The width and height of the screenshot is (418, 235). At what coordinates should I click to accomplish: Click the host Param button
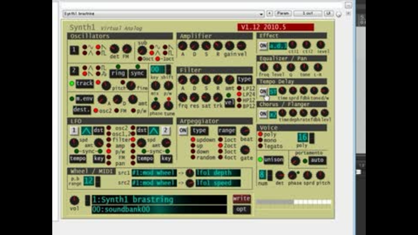coord(283,13)
